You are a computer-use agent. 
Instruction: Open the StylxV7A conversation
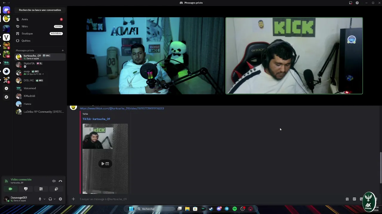point(40,64)
